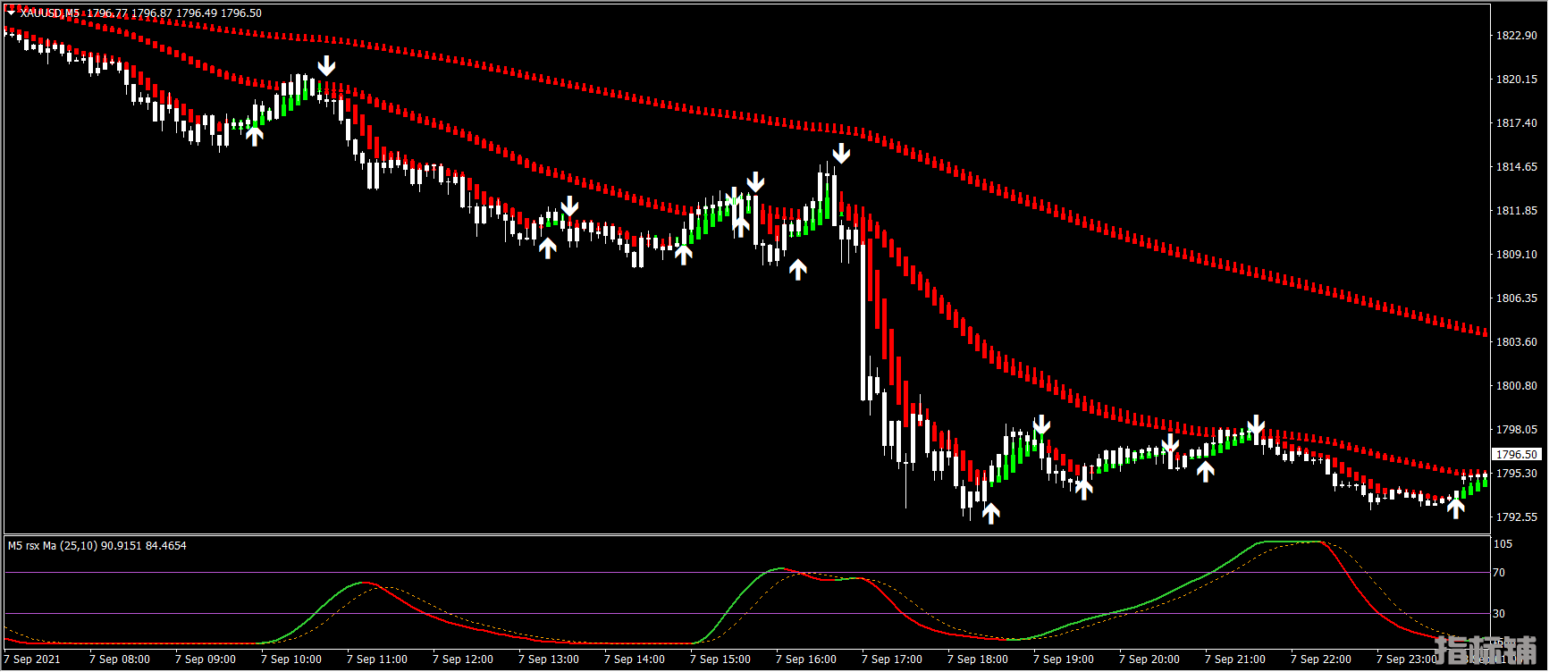Click the up arrow at the 18:05 low

click(x=990, y=513)
